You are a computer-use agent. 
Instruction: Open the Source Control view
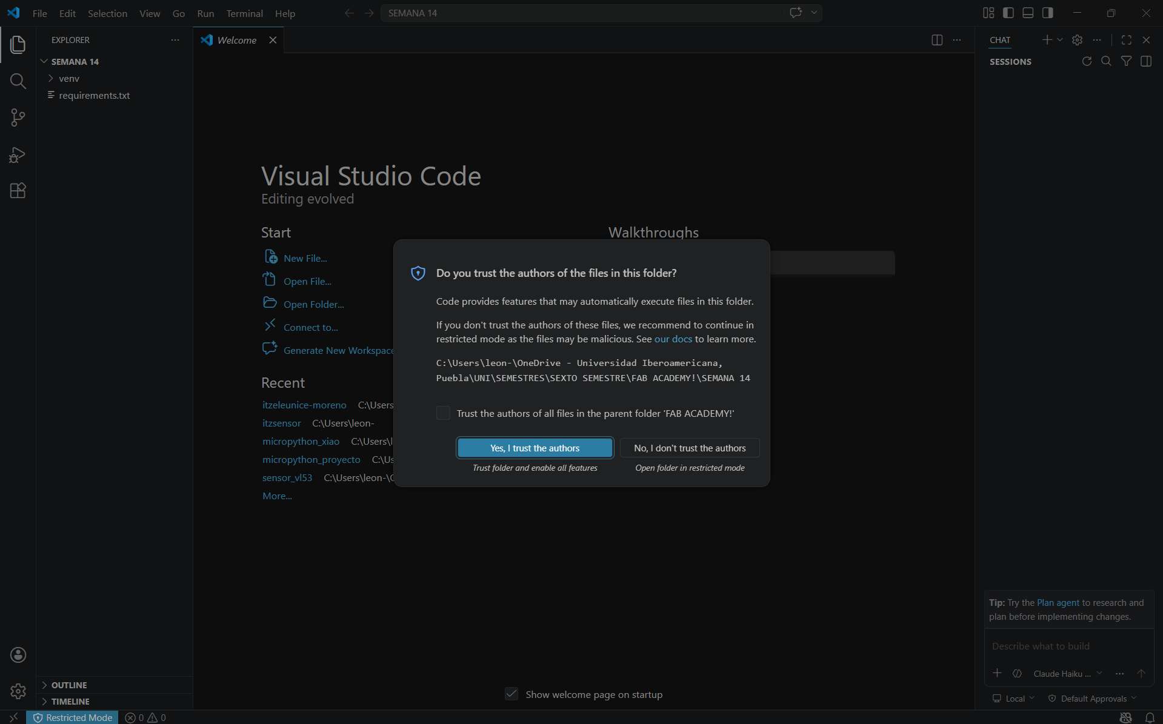(x=18, y=118)
